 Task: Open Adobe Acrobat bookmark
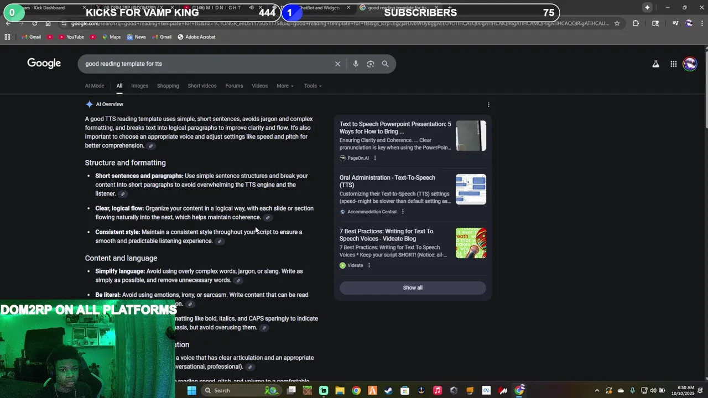tap(196, 37)
